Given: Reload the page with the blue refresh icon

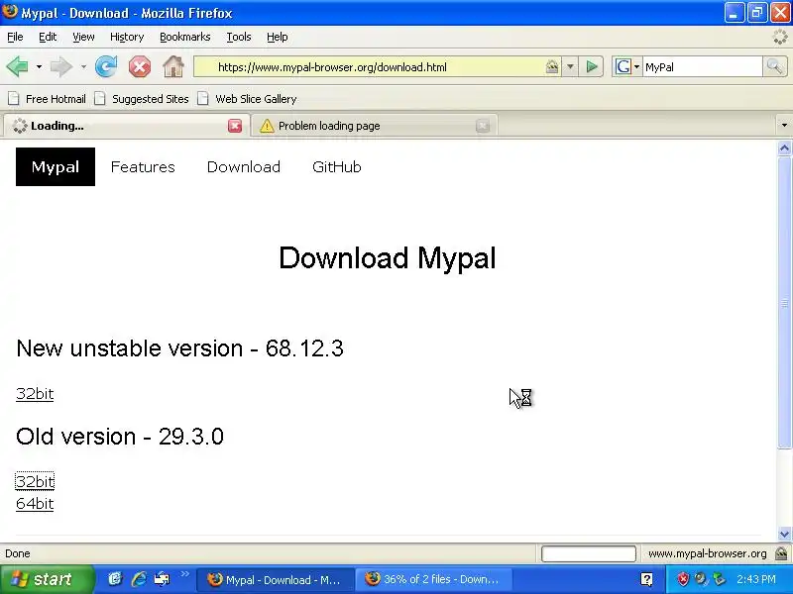Looking at the screenshot, I should [106, 66].
